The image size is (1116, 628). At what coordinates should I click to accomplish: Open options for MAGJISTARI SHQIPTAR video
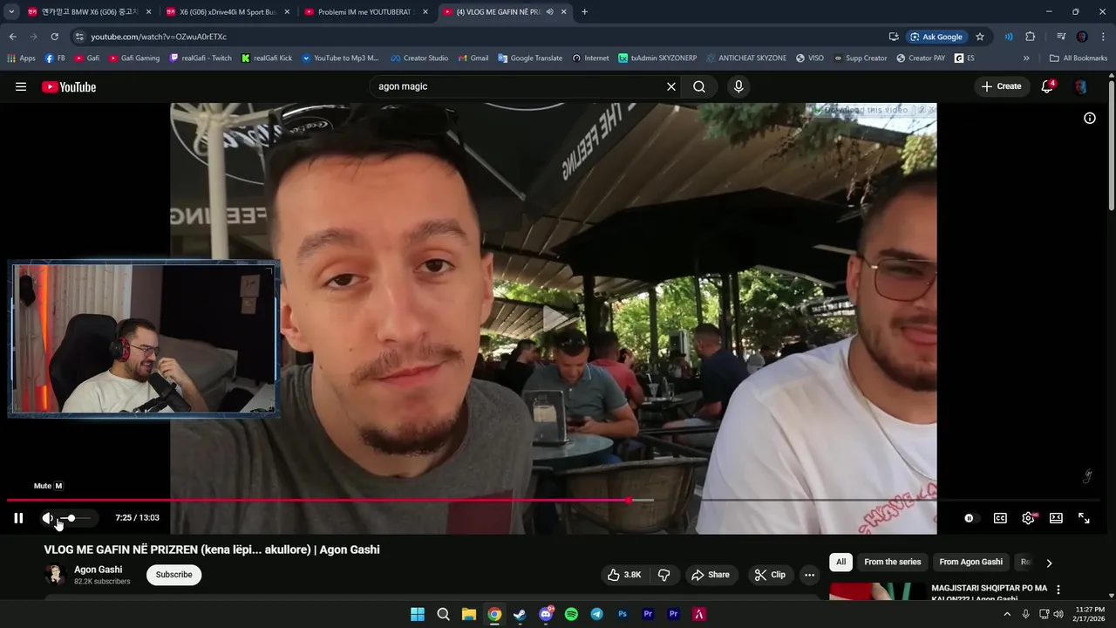(1058, 590)
